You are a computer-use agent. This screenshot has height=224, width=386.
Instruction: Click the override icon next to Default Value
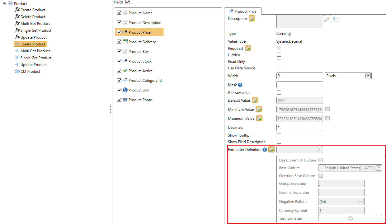(x=255, y=100)
